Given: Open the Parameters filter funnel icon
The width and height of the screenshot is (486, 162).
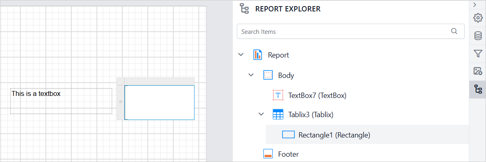Looking at the screenshot, I should point(477,54).
